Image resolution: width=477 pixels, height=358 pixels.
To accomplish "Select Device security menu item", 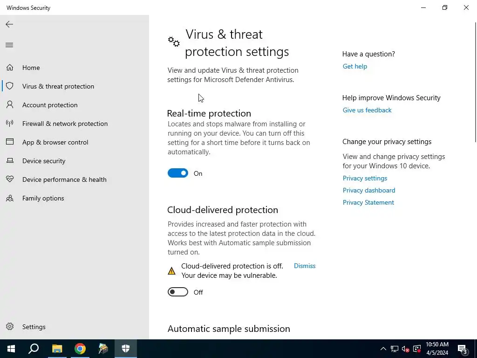I will coord(44,161).
